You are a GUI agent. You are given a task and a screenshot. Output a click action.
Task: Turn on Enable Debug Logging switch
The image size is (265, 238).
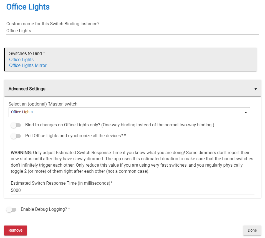click(x=11, y=210)
